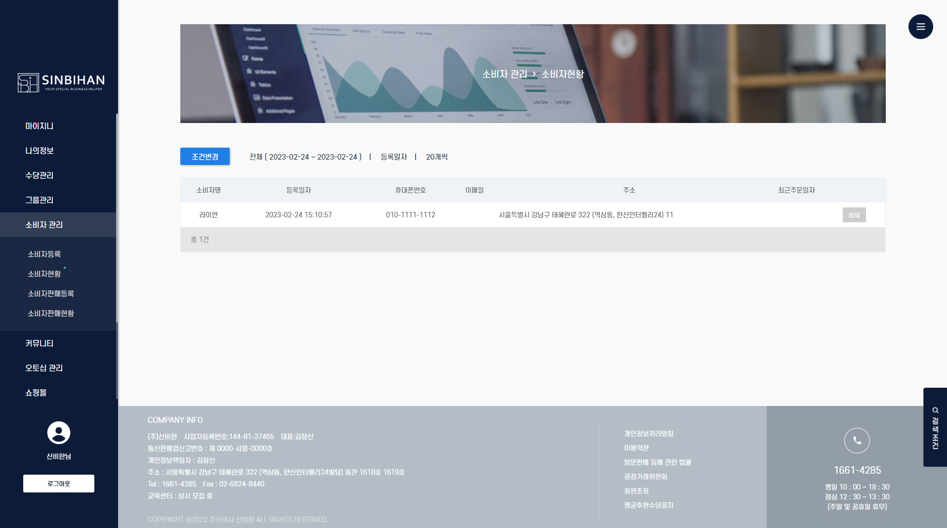The image size is (947, 528).
Task: Collapse the 소비자 관리 menu
Action: 58,225
